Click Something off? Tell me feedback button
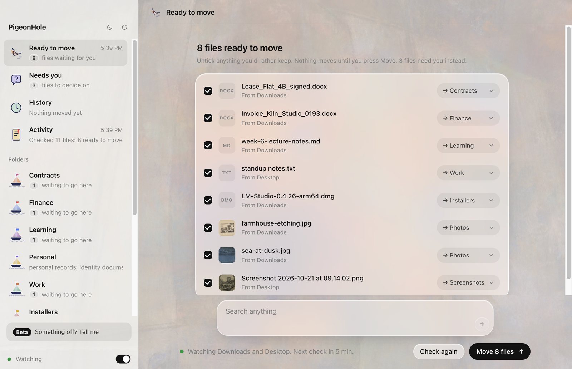Image resolution: width=572 pixels, height=369 pixels. click(x=69, y=332)
